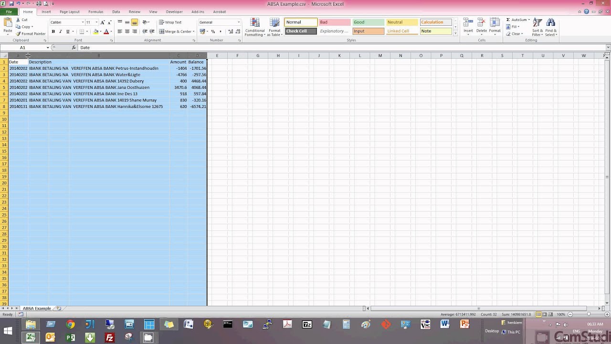Apply the Calculation cell style
The width and height of the screenshot is (611, 344).
436,22
